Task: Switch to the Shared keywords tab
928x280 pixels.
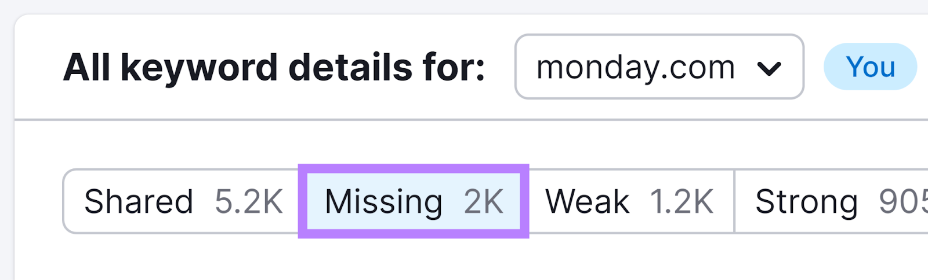Action: click(182, 201)
